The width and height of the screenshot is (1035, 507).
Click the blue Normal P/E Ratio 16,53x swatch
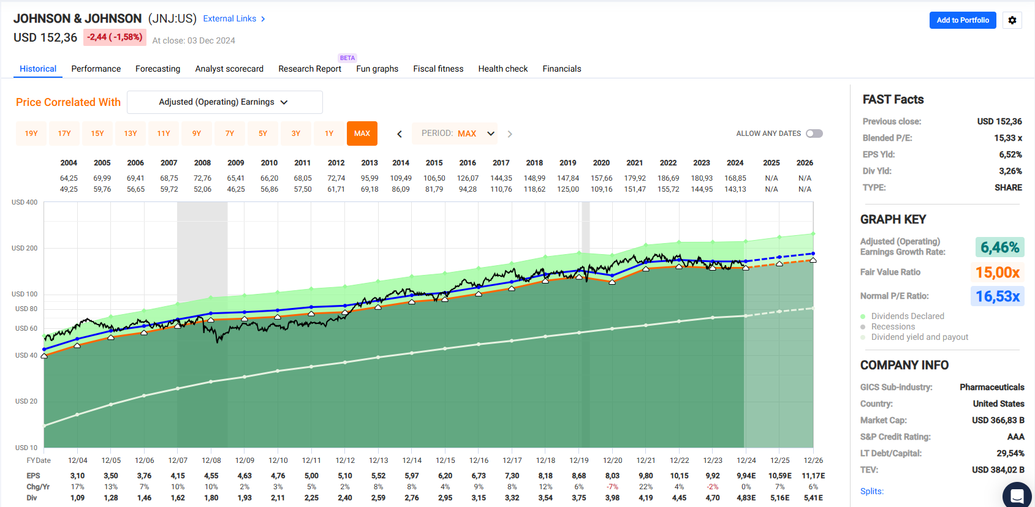point(997,296)
